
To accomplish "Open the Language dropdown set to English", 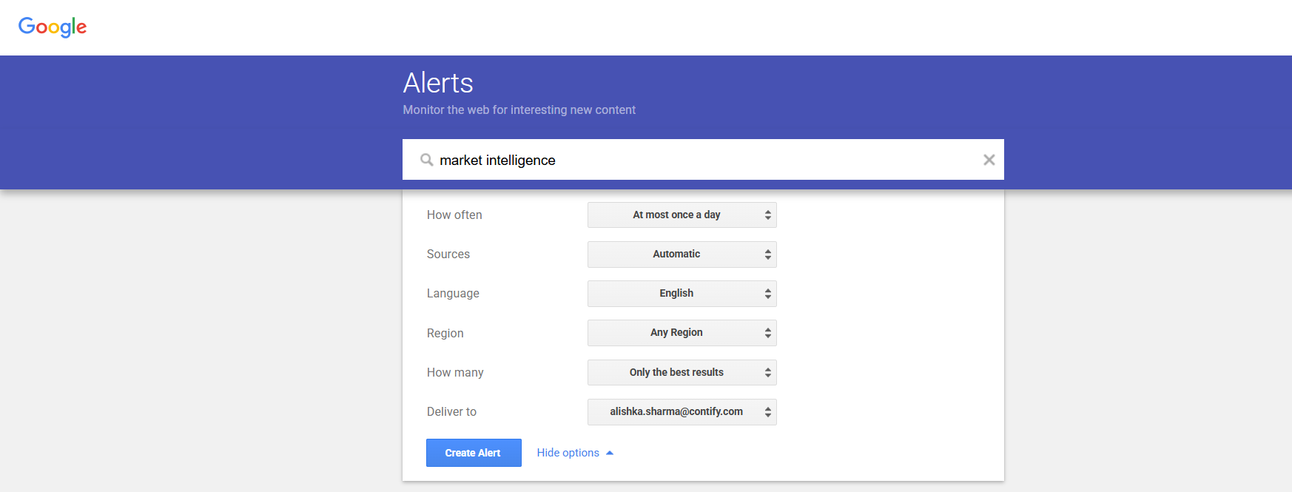I will click(x=682, y=294).
